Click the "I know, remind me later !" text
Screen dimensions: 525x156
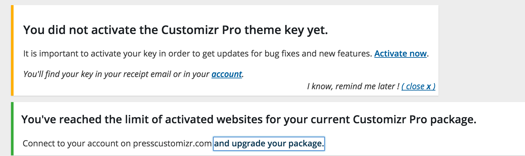coord(353,86)
